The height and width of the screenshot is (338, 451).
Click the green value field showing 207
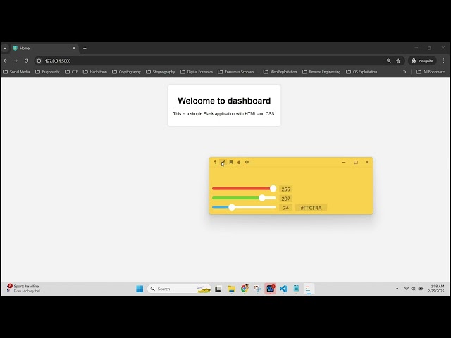point(285,199)
